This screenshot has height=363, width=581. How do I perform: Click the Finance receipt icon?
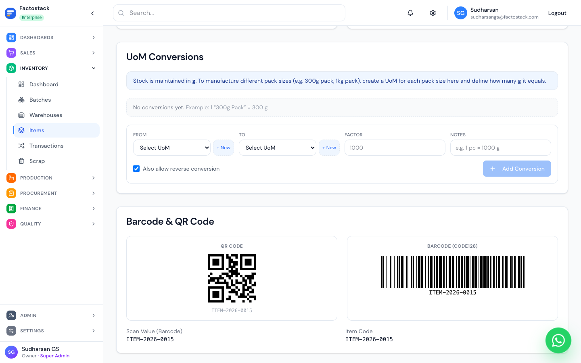pos(11,209)
